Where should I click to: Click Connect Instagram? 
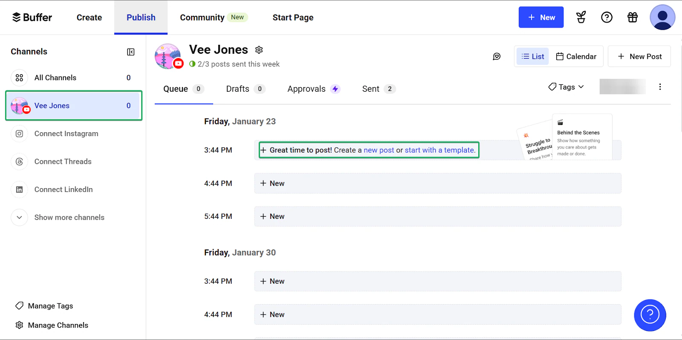(66, 134)
